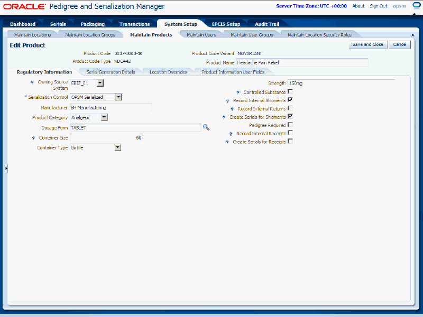The height and width of the screenshot is (317, 423).
Task: Click help icon beside Record Internal Shipments
Action: pos(227,101)
